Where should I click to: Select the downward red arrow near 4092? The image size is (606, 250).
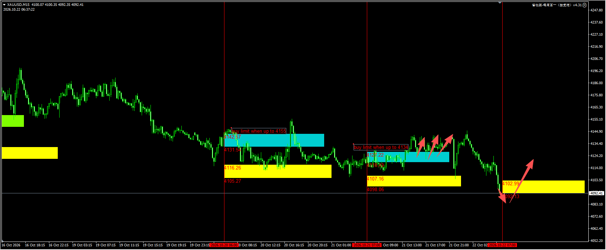click(502, 196)
